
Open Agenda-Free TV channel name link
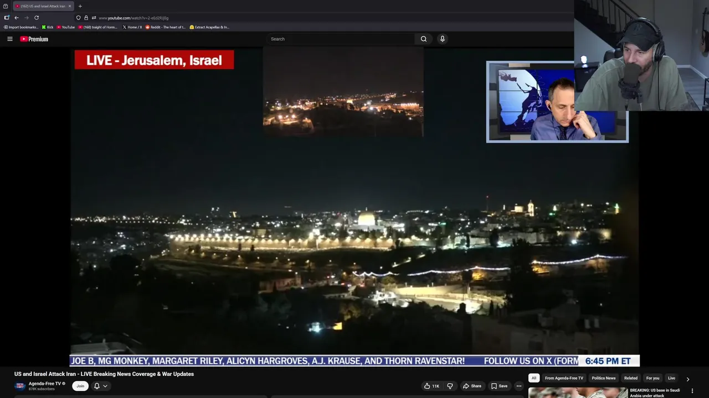(x=45, y=384)
